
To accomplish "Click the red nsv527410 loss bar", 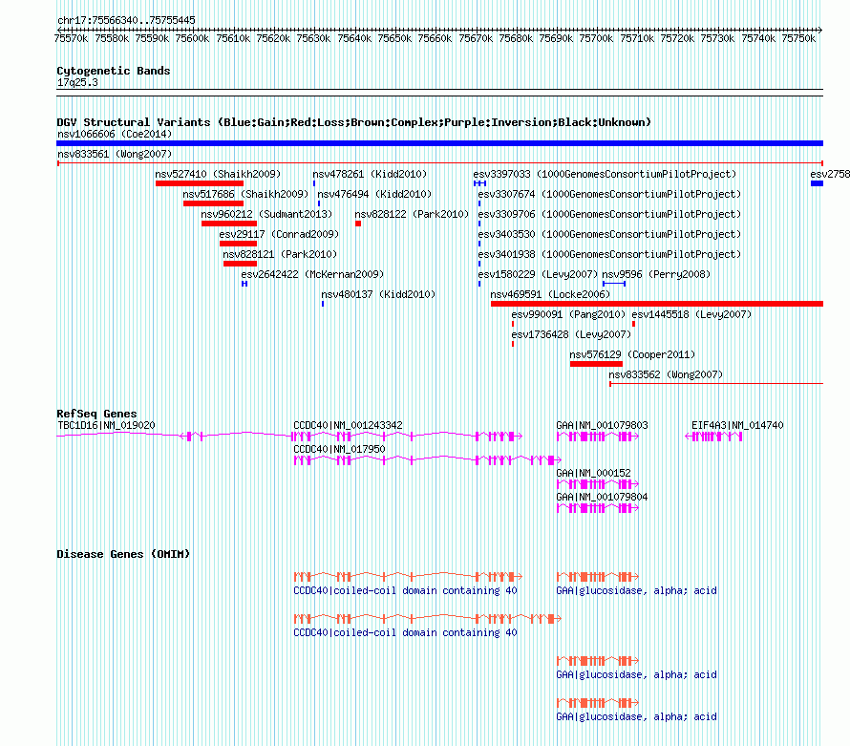I will point(200,183).
